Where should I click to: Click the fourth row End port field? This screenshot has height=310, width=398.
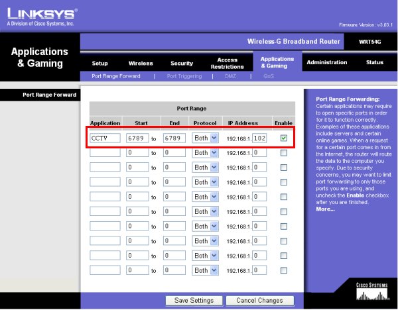174,182
